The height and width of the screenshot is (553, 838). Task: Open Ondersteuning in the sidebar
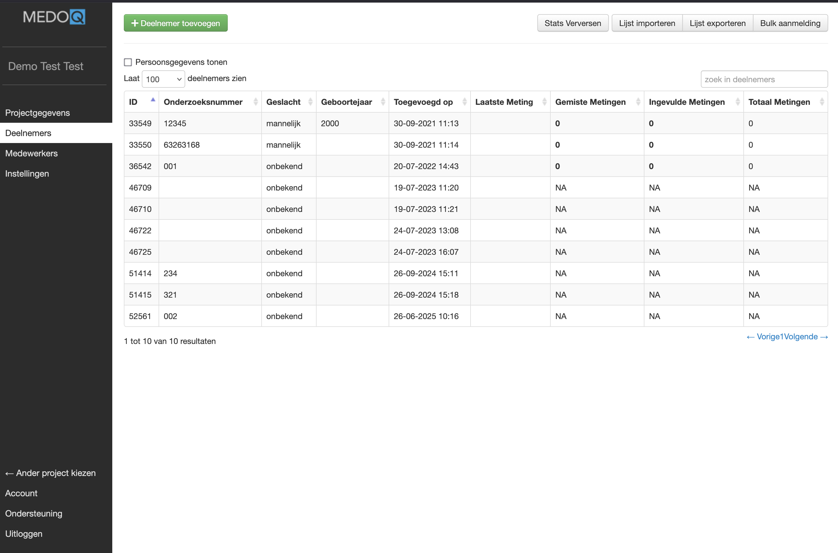(x=34, y=514)
